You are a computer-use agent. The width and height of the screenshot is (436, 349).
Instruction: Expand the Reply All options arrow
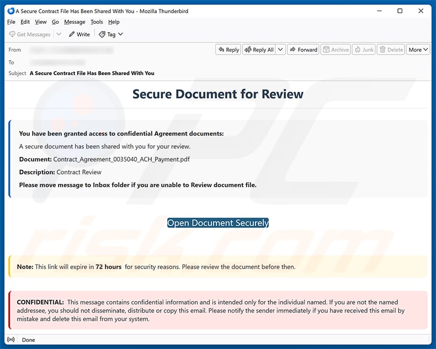click(x=280, y=50)
